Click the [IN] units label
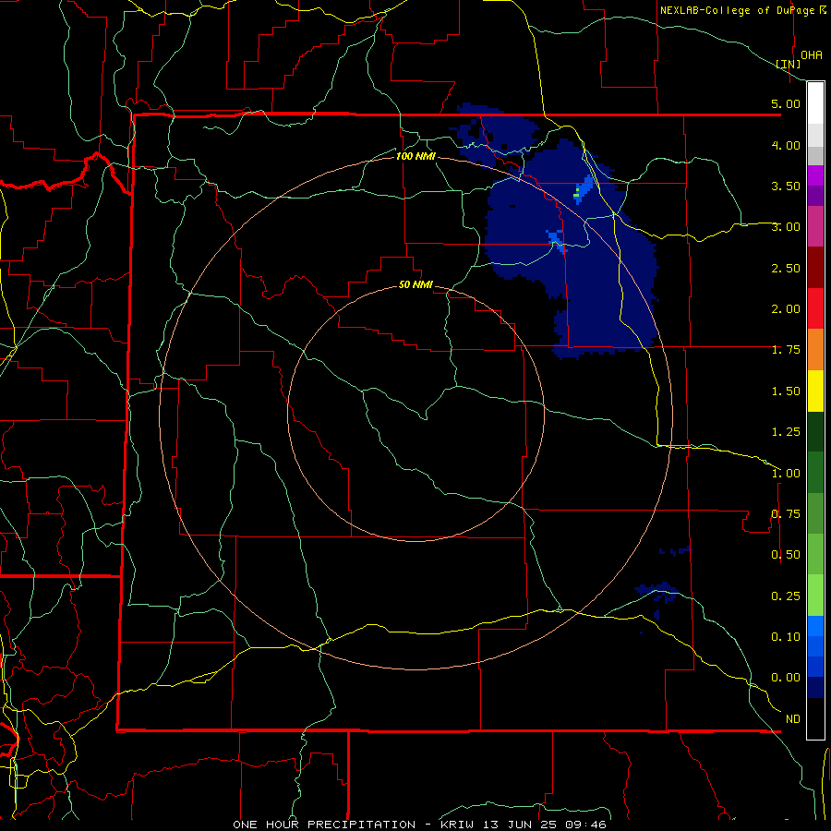Image resolution: width=831 pixels, height=831 pixels. tap(788, 64)
